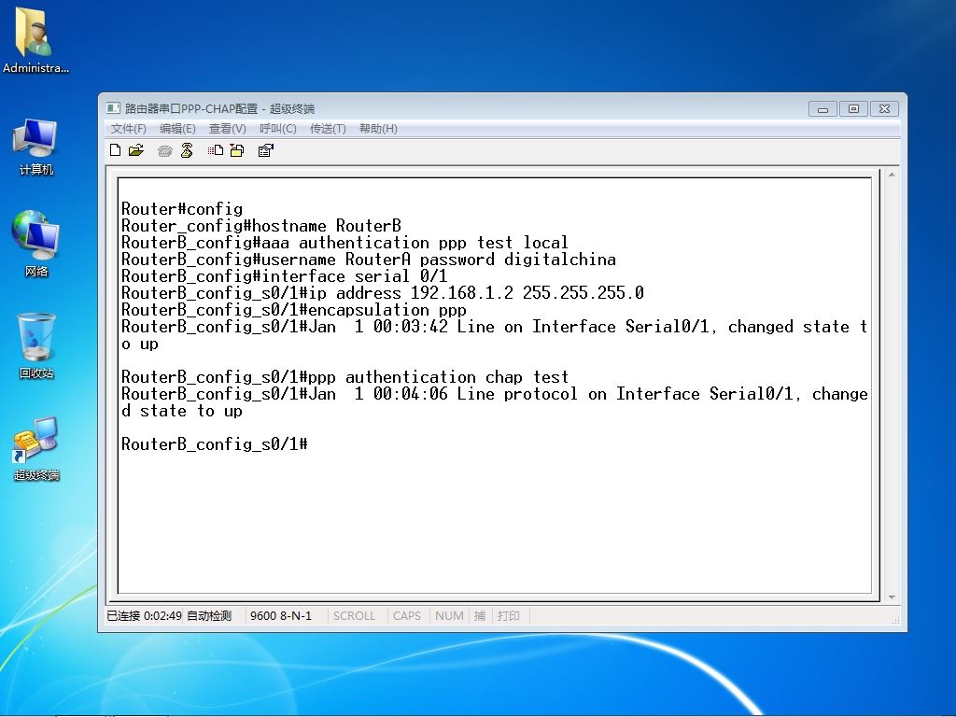Screen dimensions: 956x717
Task: Click the CAPS status indicator
Action: coord(407,616)
